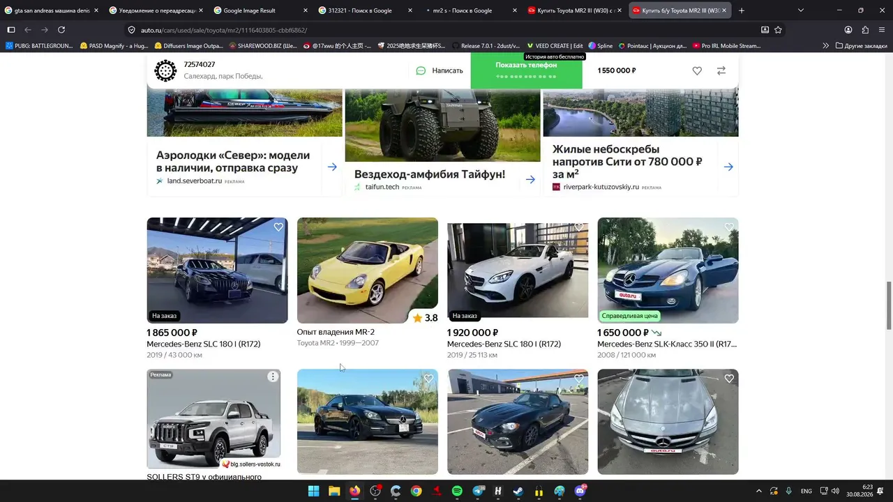This screenshot has height=502, width=893.
Task: Click the Справедливая цена badge
Action: coord(629,316)
